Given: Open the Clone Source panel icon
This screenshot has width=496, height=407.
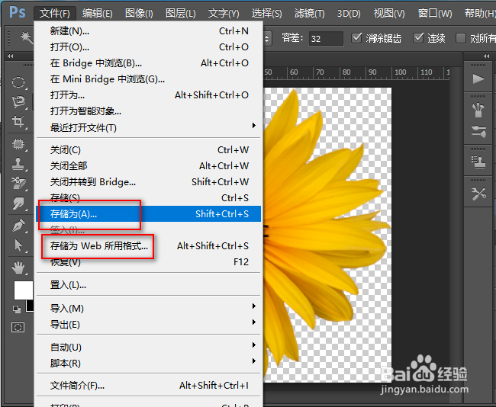Looking at the screenshot, I should (x=478, y=162).
